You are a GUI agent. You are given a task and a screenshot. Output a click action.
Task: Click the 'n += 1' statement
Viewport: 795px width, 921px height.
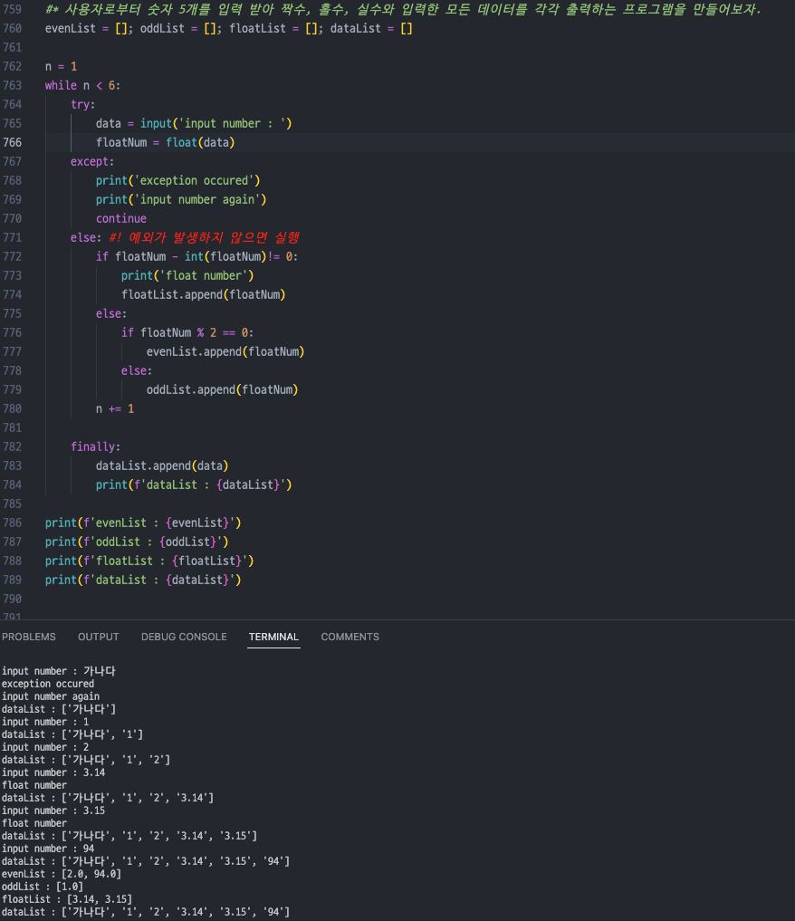(114, 408)
